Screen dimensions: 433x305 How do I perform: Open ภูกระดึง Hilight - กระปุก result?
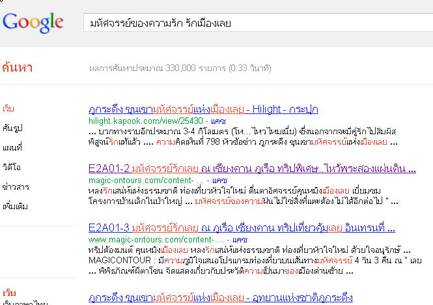tap(203, 109)
